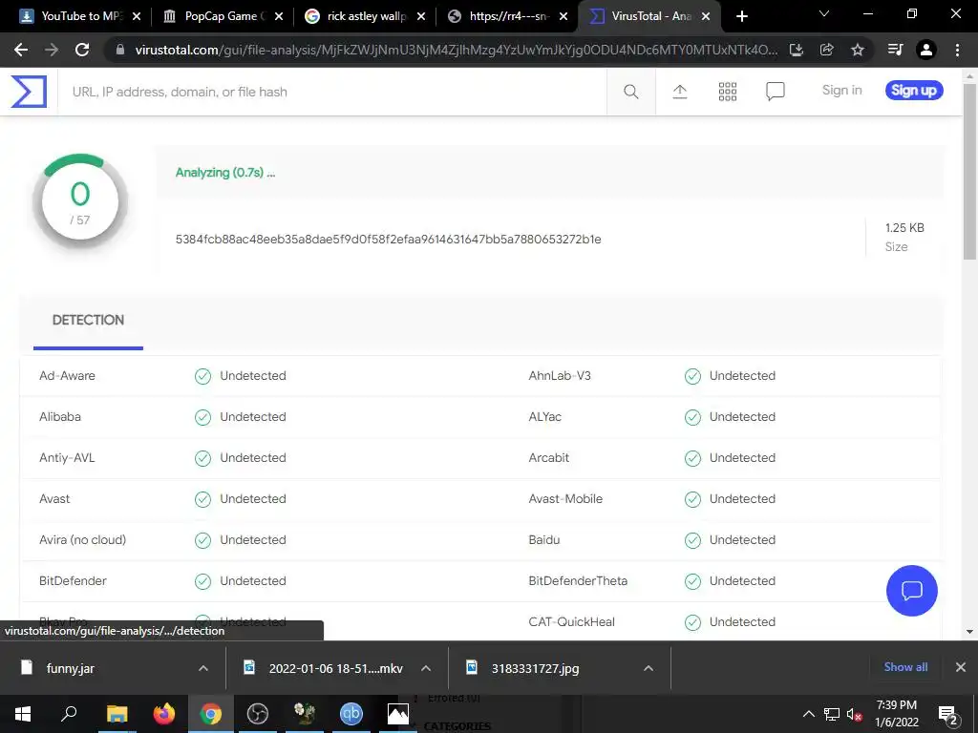Open the blue chat bubble button
The width and height of the screenshot is (978, 733).
tap(911, 590)
